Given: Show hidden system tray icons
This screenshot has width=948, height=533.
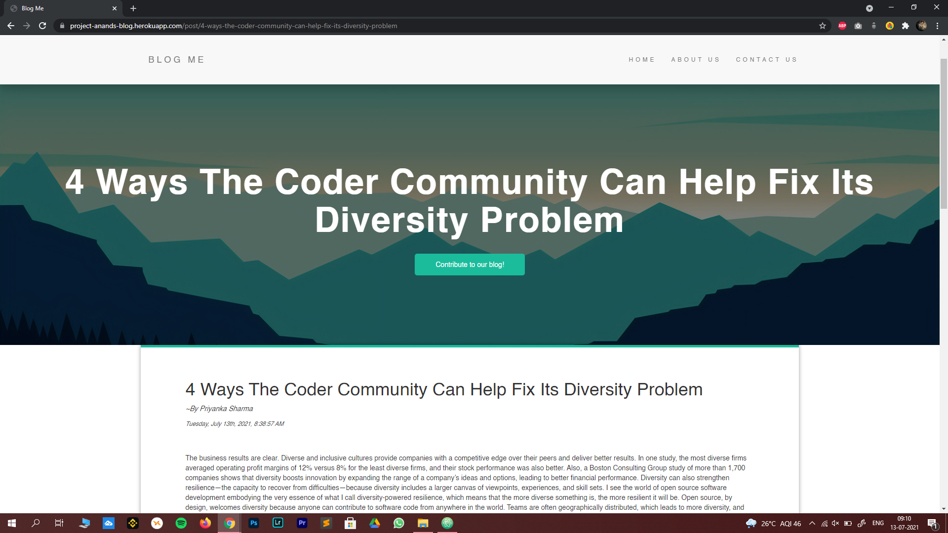Looking at the screenshot, I should [812, 523].
